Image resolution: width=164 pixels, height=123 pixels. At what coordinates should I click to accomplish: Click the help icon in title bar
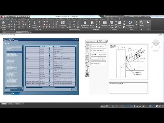pyautogui.click(x=148, y=17)
